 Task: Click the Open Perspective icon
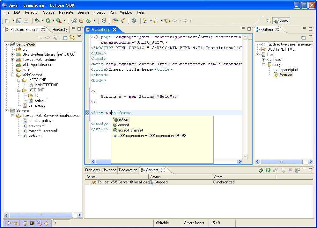[x=269, y=21]
